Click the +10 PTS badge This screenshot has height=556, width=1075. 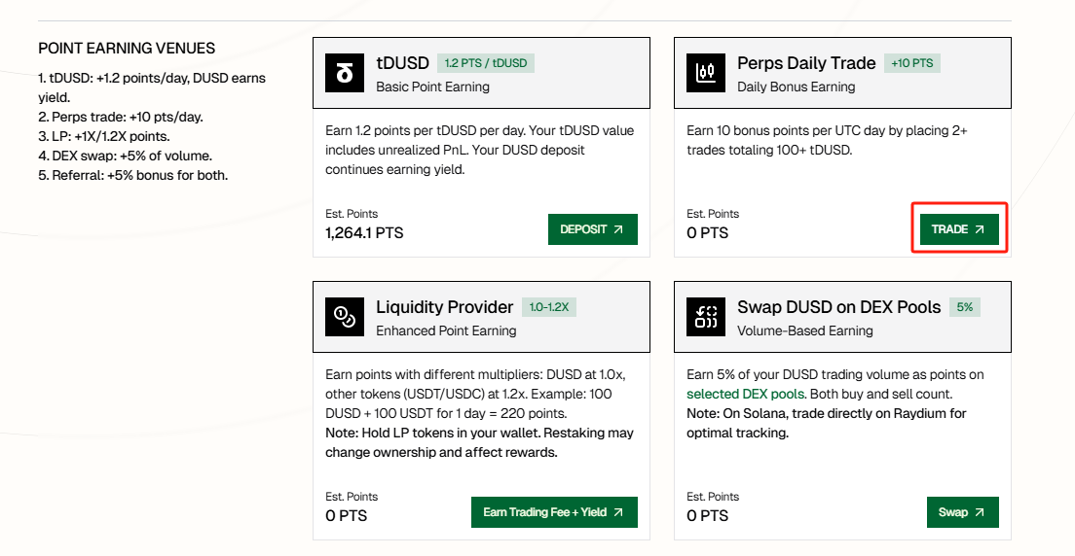[911, 63]
